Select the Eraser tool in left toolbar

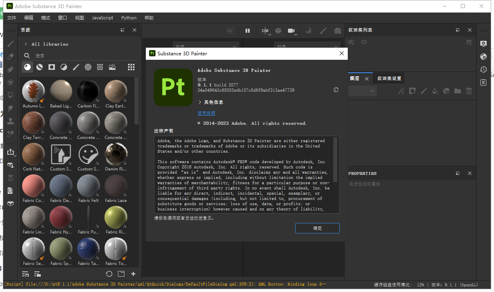click(x=11, y=56)
